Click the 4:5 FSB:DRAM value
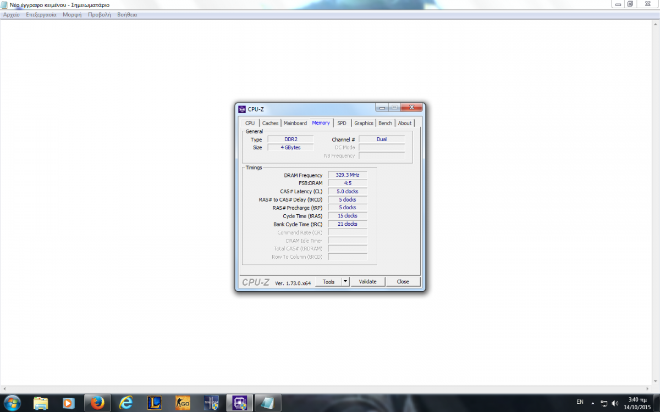Screen dimensions: 660x412 [x=348, y=183]
